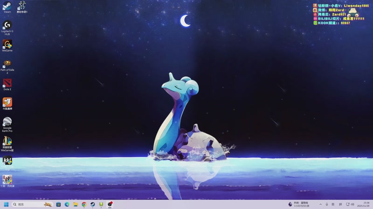Open the volume speaker tray icon
Screen dimensions: 373x209
(352, 204)
